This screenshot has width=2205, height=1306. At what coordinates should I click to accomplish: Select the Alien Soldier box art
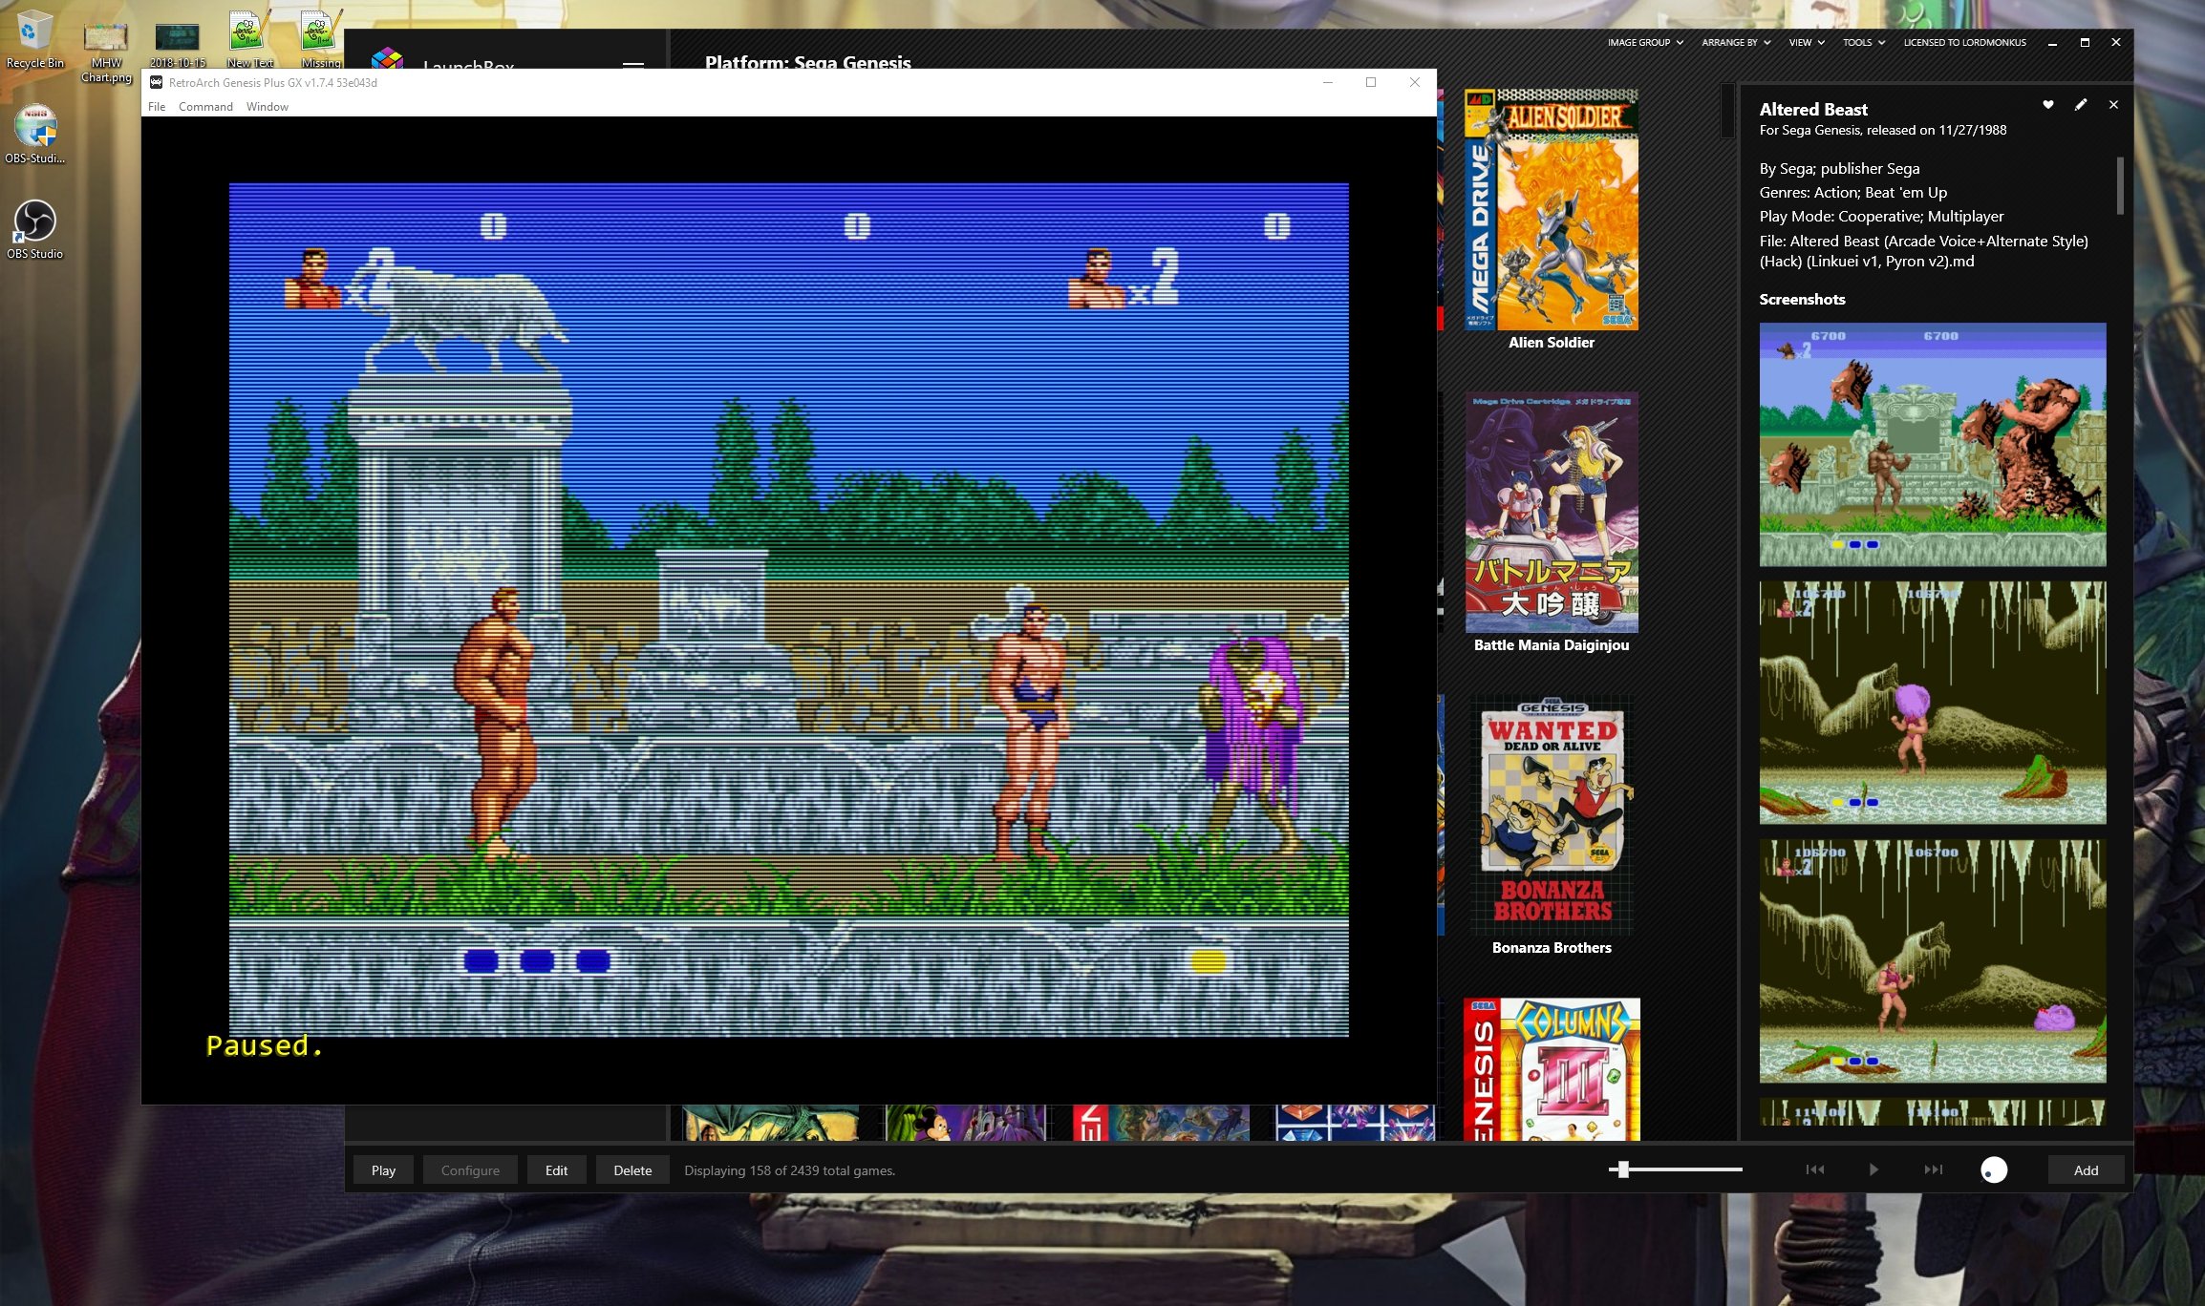(x=1551, y=209)
